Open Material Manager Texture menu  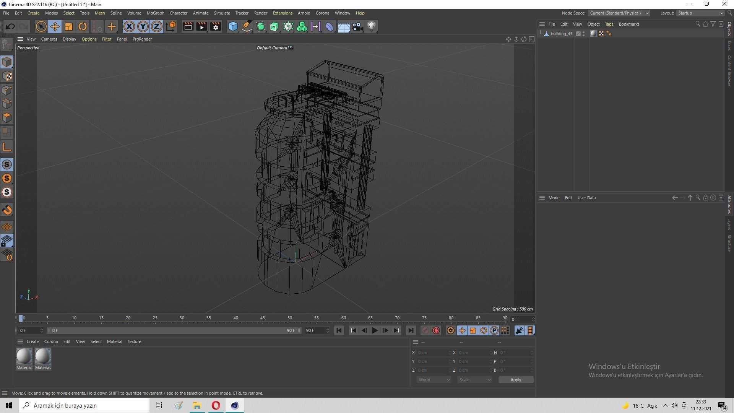[x=134, y=341]
